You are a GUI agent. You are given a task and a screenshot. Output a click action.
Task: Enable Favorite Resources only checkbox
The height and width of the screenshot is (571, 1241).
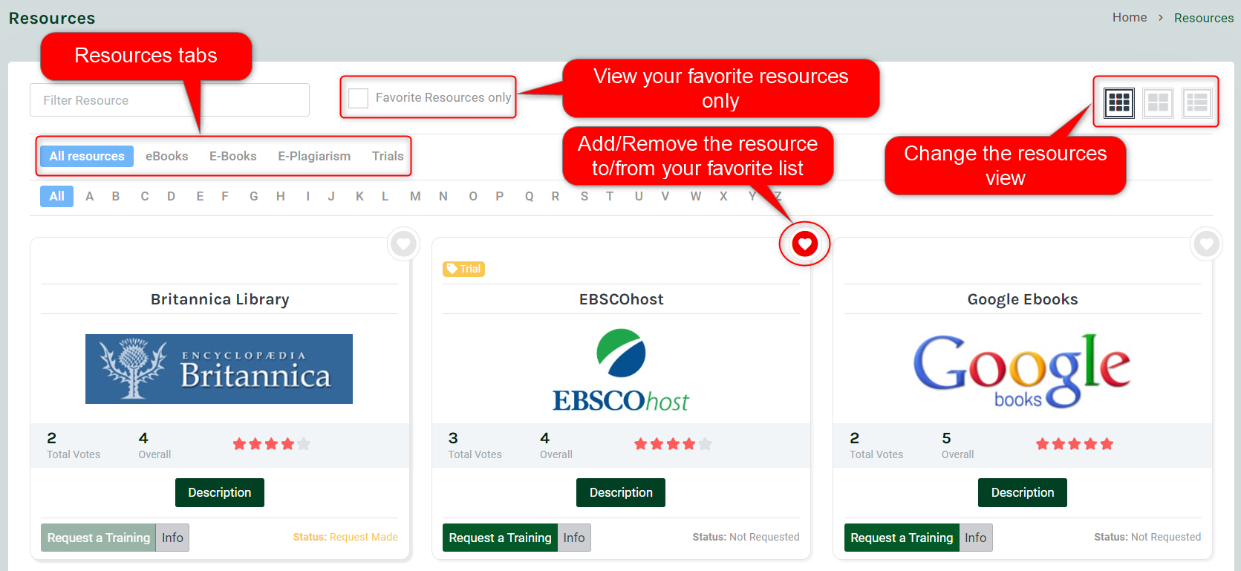coord(359,98)
